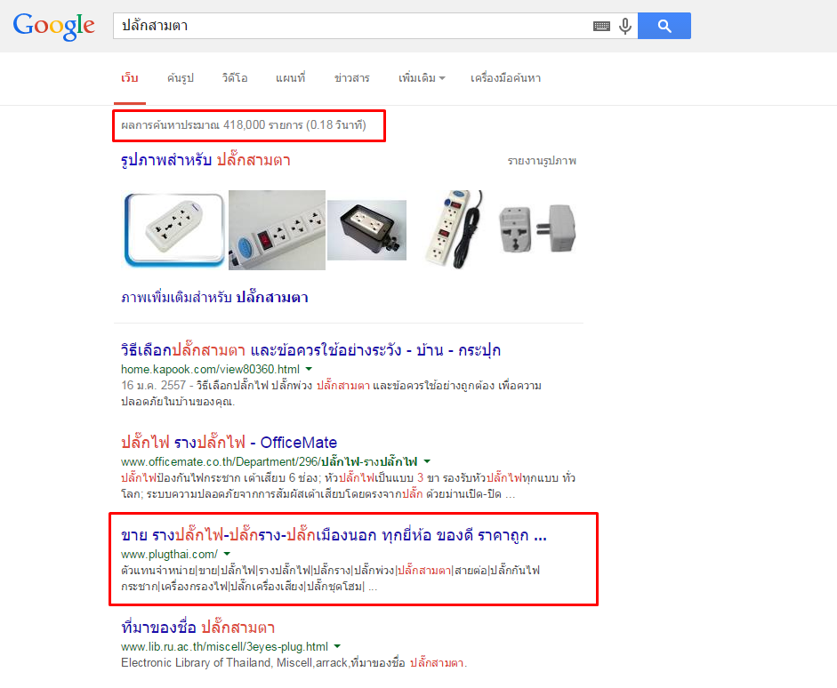The image size is (837, 688).
Task: Click the black box socket thumbnail
Action: (x=366, y=230)
